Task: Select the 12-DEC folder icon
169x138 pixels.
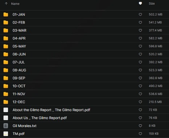Action: (6, 102)
